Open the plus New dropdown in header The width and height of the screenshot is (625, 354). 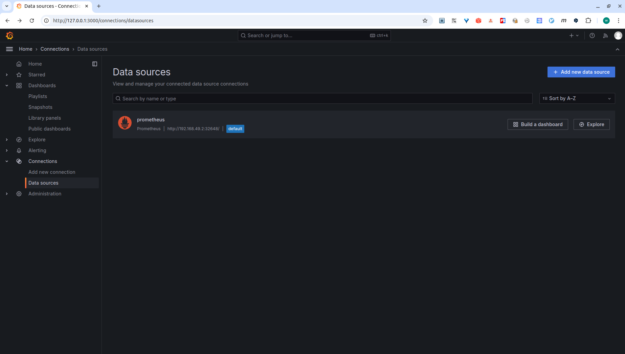[574, 36]
